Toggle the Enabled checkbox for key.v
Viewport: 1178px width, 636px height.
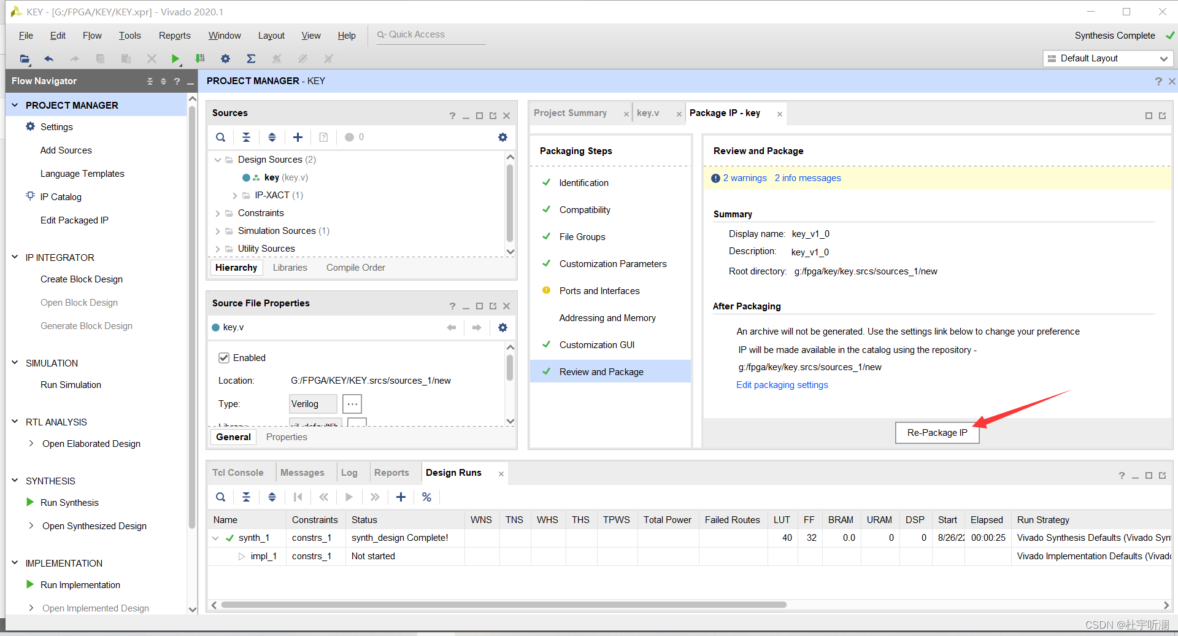[x=224, y=358]
